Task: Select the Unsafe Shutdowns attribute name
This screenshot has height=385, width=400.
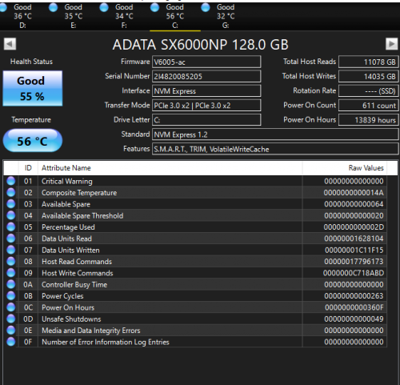Action: click(71, 319)
